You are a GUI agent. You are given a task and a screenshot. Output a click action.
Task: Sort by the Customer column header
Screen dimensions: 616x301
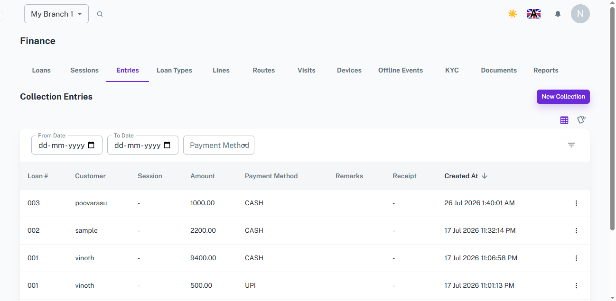click(90, 176)
